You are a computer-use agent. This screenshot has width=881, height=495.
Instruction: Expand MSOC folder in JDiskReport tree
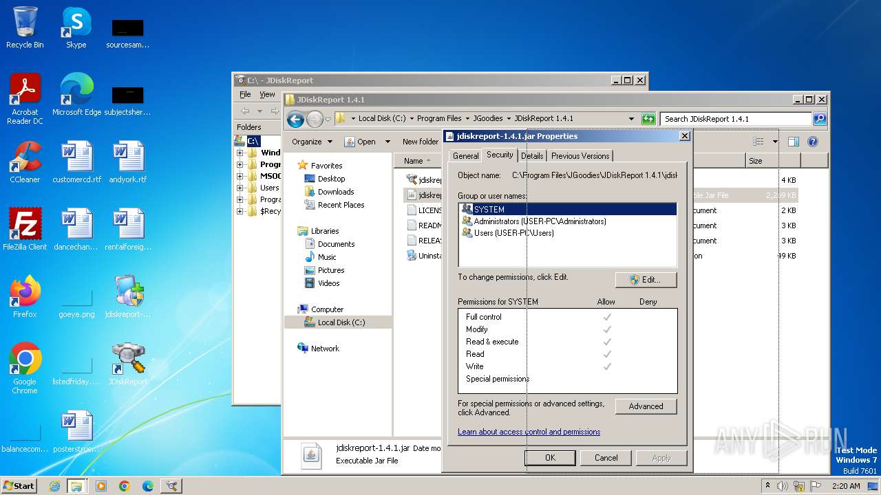240,176
